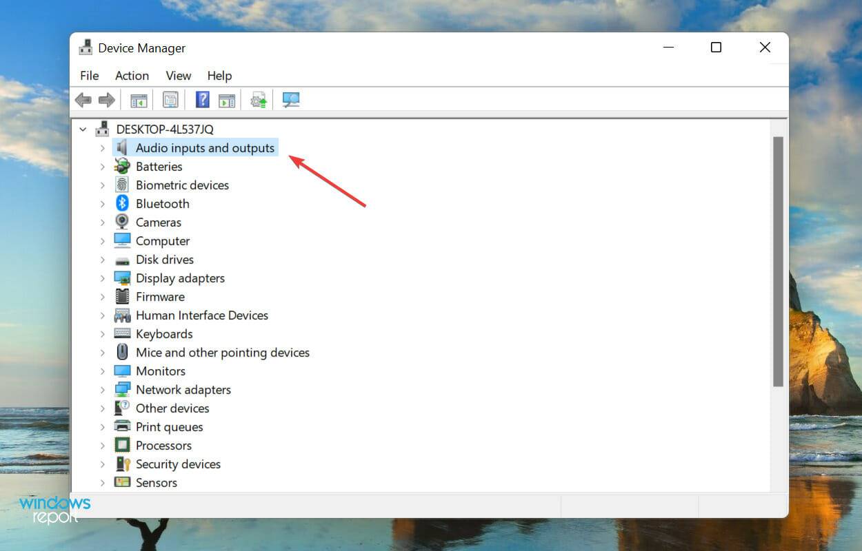
Task: Click the Show console tree toolbar icon
Action: tap(138, 100)
